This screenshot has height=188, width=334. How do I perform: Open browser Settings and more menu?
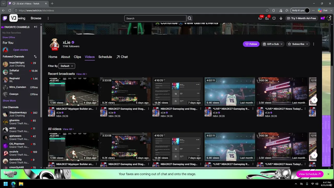point(313,10)
